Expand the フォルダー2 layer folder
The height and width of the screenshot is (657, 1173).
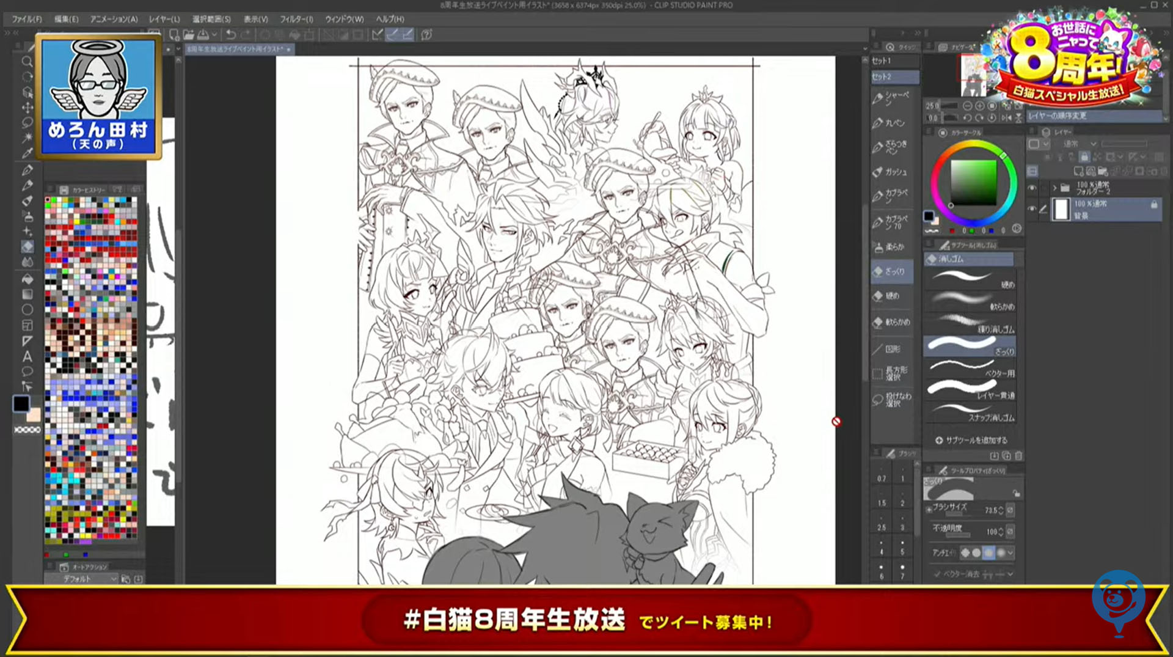(1054, 188)
